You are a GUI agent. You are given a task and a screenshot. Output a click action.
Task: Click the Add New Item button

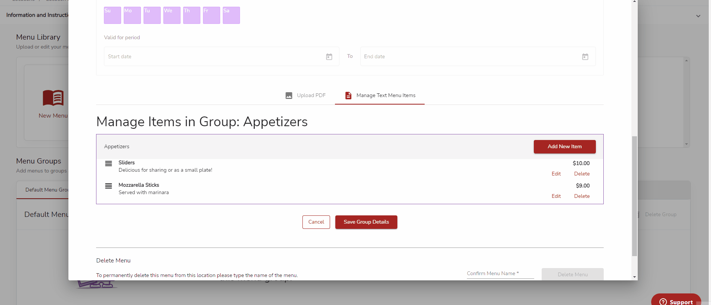click(x=564, y=147)
